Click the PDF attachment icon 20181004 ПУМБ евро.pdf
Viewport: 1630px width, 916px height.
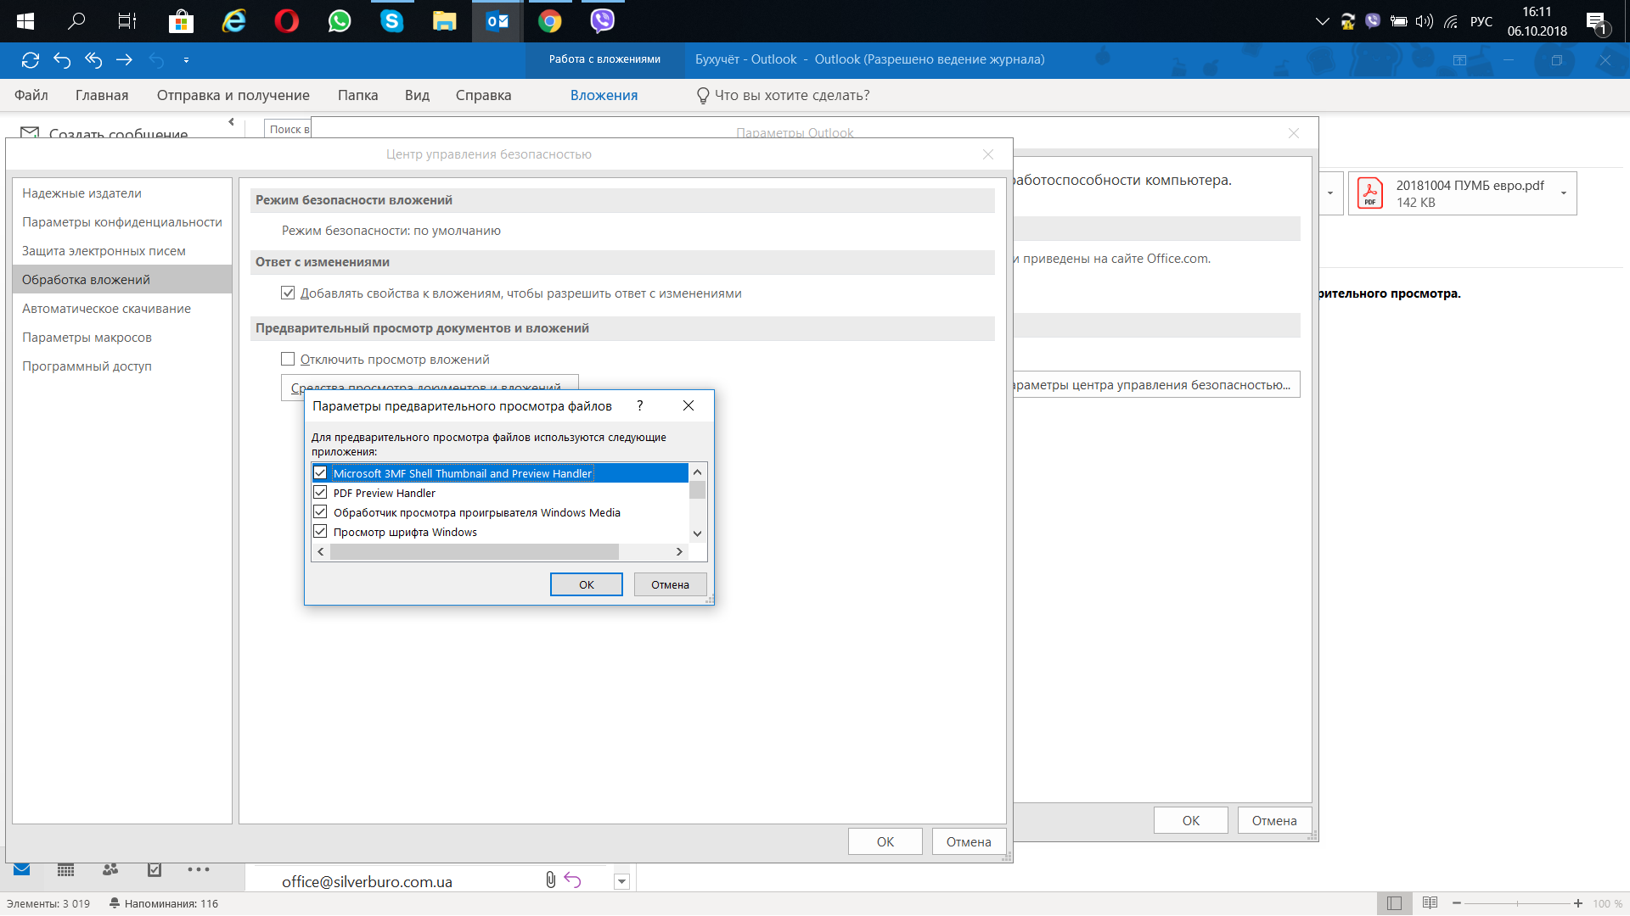coord(1370,193)
